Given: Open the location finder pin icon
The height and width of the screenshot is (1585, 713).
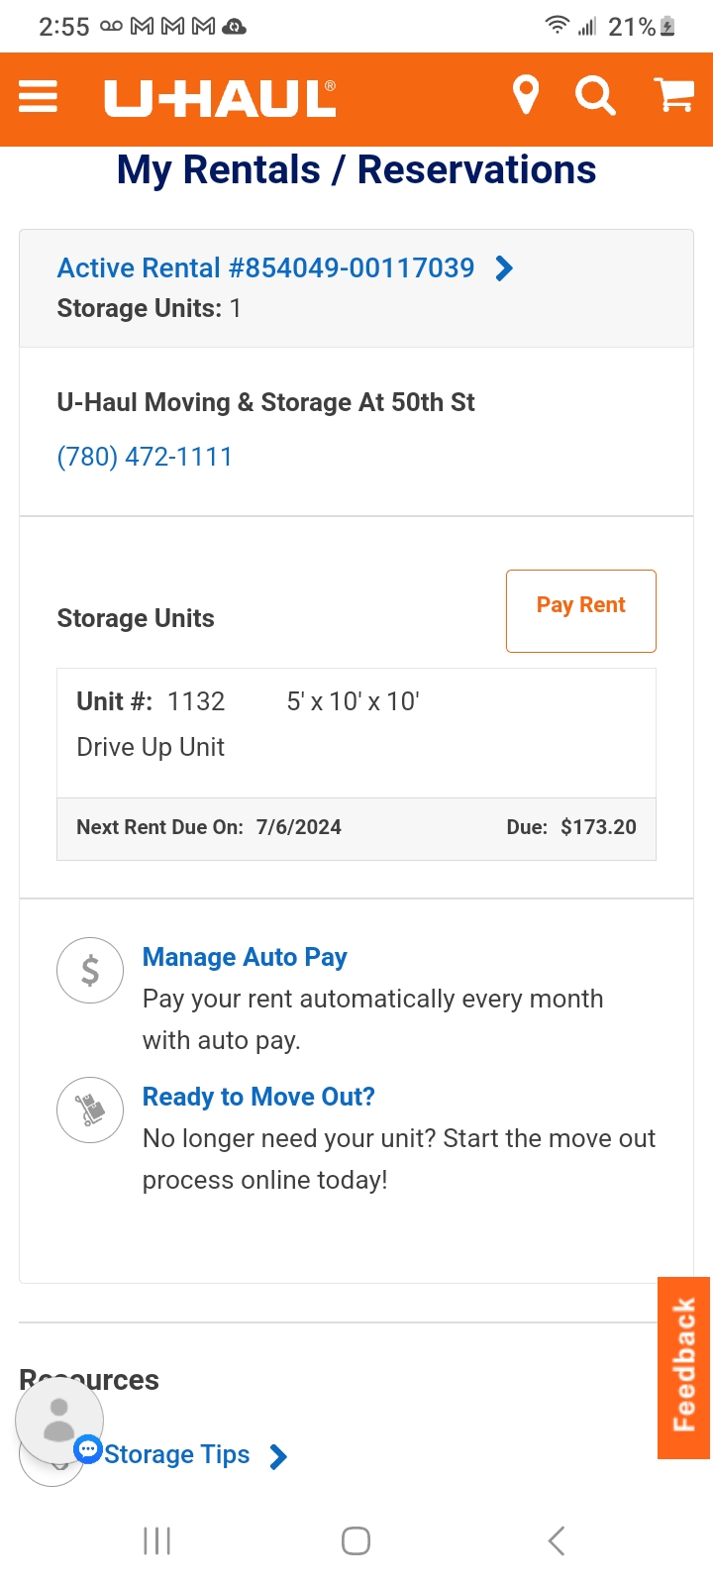Looking at the screenshot, I should [526, 96].
